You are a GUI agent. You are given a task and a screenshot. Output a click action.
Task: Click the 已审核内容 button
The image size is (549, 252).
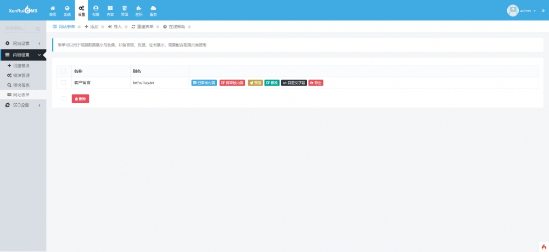[x=204, y=83]
